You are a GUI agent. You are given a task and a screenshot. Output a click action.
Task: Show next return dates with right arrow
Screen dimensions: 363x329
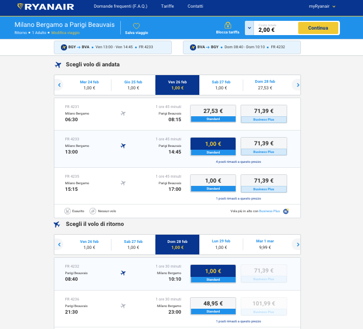click(297, 245)
